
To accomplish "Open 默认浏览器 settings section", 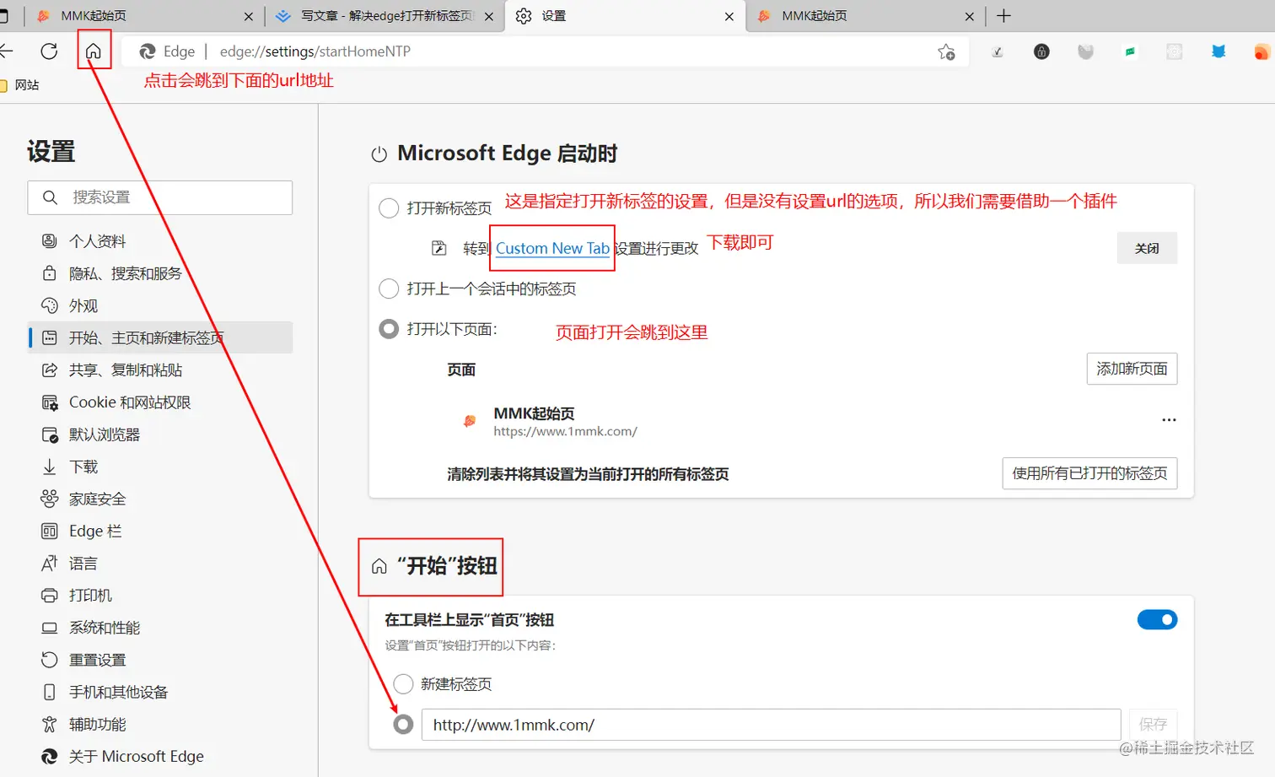I will click(160, 434).
